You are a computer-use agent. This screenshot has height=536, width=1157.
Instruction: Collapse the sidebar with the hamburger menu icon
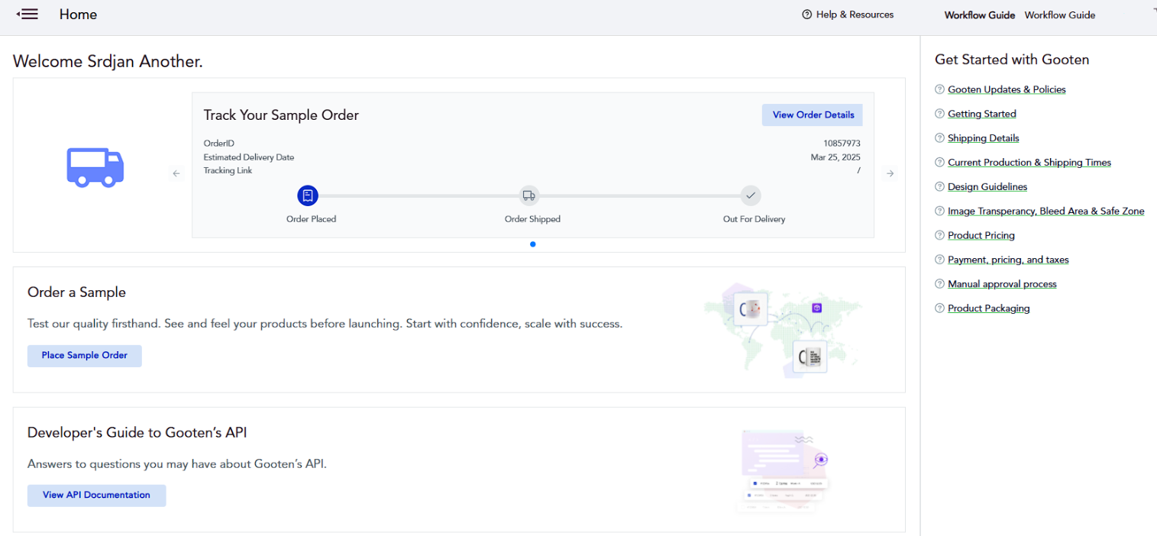tap(27, 14)
